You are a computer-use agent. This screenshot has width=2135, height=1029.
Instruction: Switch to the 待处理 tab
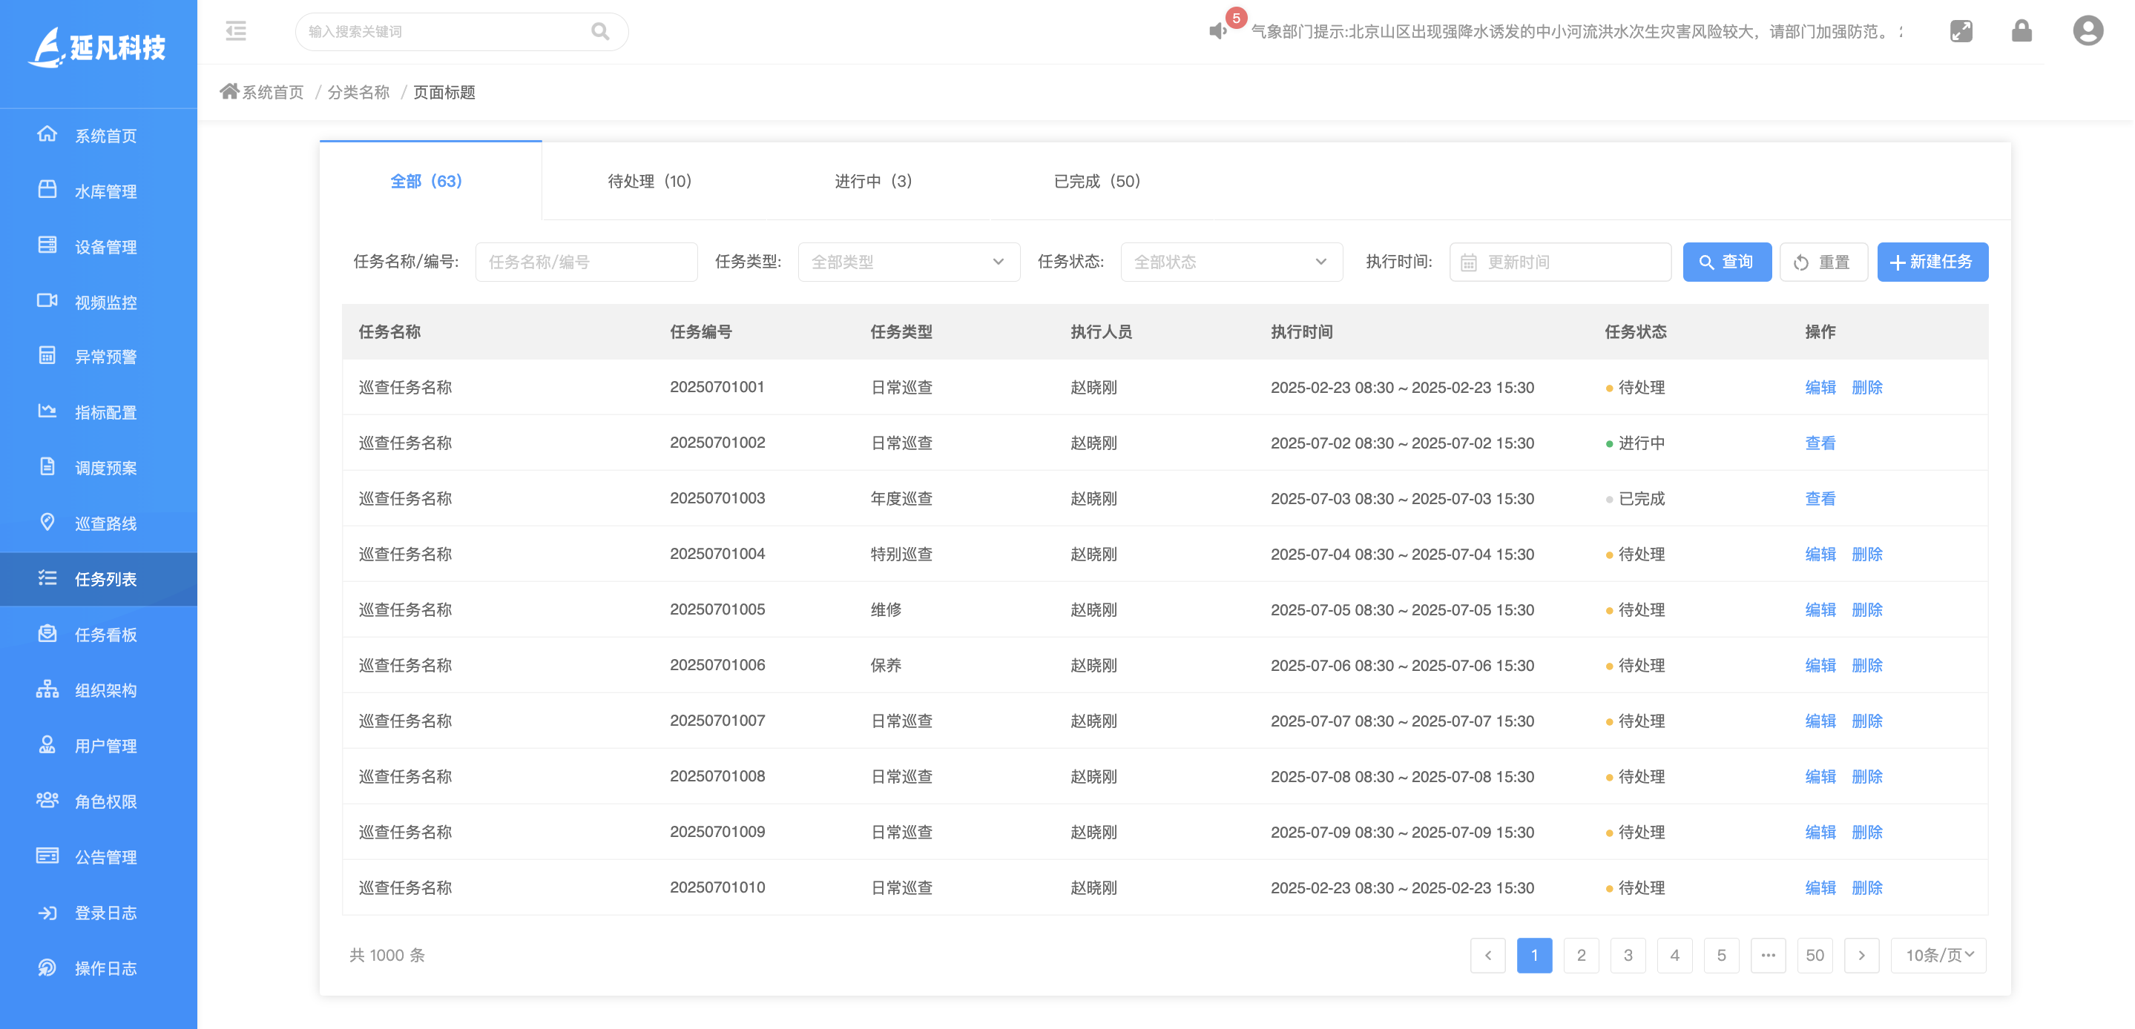(650, 181)
